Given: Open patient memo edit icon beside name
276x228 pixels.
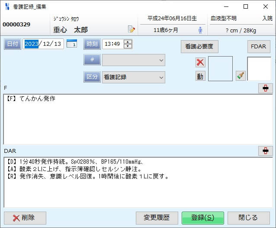Looking at the screenshot, I should (x=132, y=29).
